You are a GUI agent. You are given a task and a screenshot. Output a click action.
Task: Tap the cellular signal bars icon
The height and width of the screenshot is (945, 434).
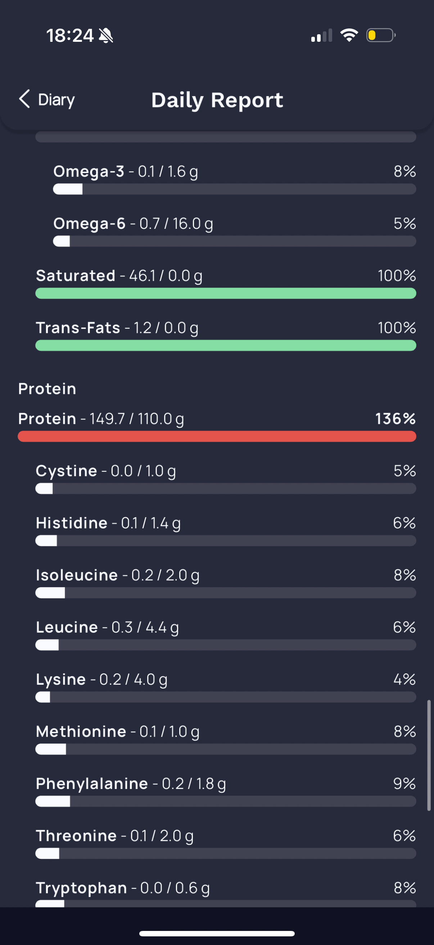[x=322, y=35]
